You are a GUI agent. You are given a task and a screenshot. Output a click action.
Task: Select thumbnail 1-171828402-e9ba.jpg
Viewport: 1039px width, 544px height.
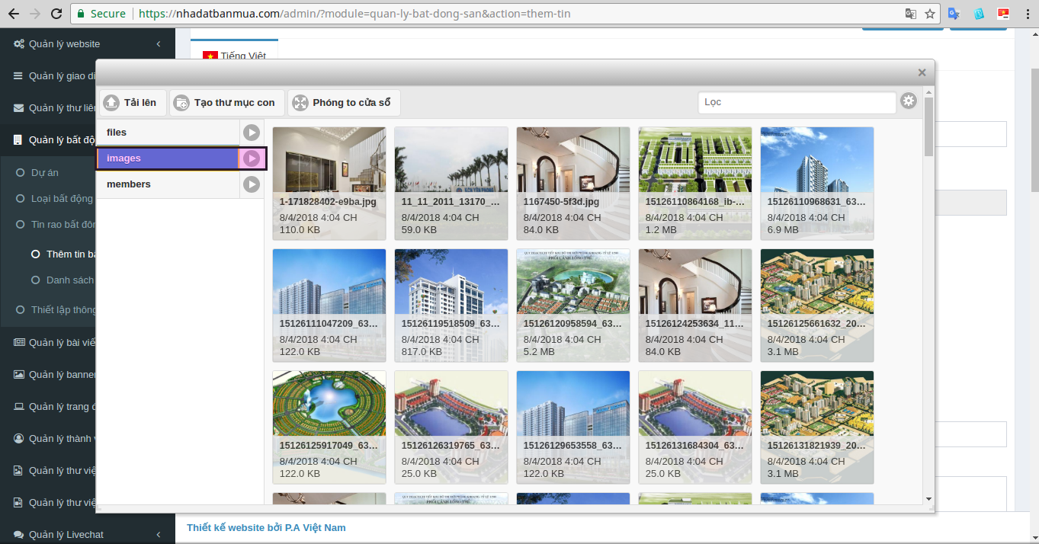click(329, 184)
